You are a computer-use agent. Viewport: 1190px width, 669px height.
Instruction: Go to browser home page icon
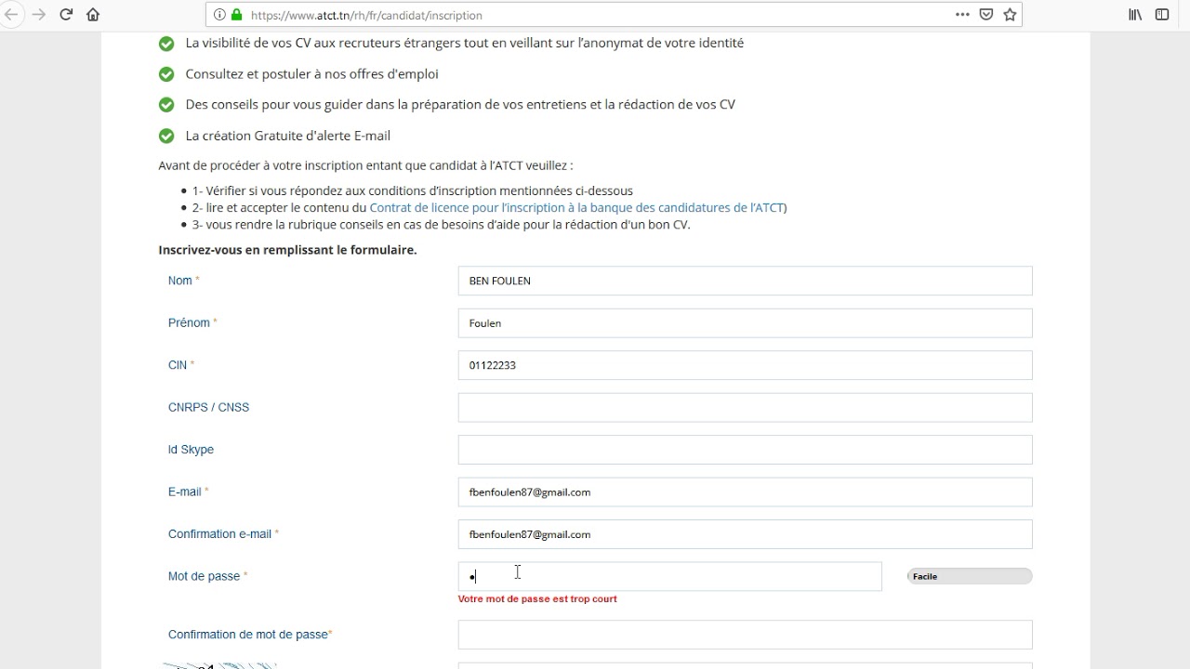click(93, 15)
